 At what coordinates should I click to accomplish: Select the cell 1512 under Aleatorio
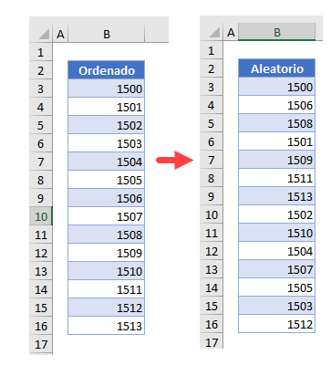277,324
